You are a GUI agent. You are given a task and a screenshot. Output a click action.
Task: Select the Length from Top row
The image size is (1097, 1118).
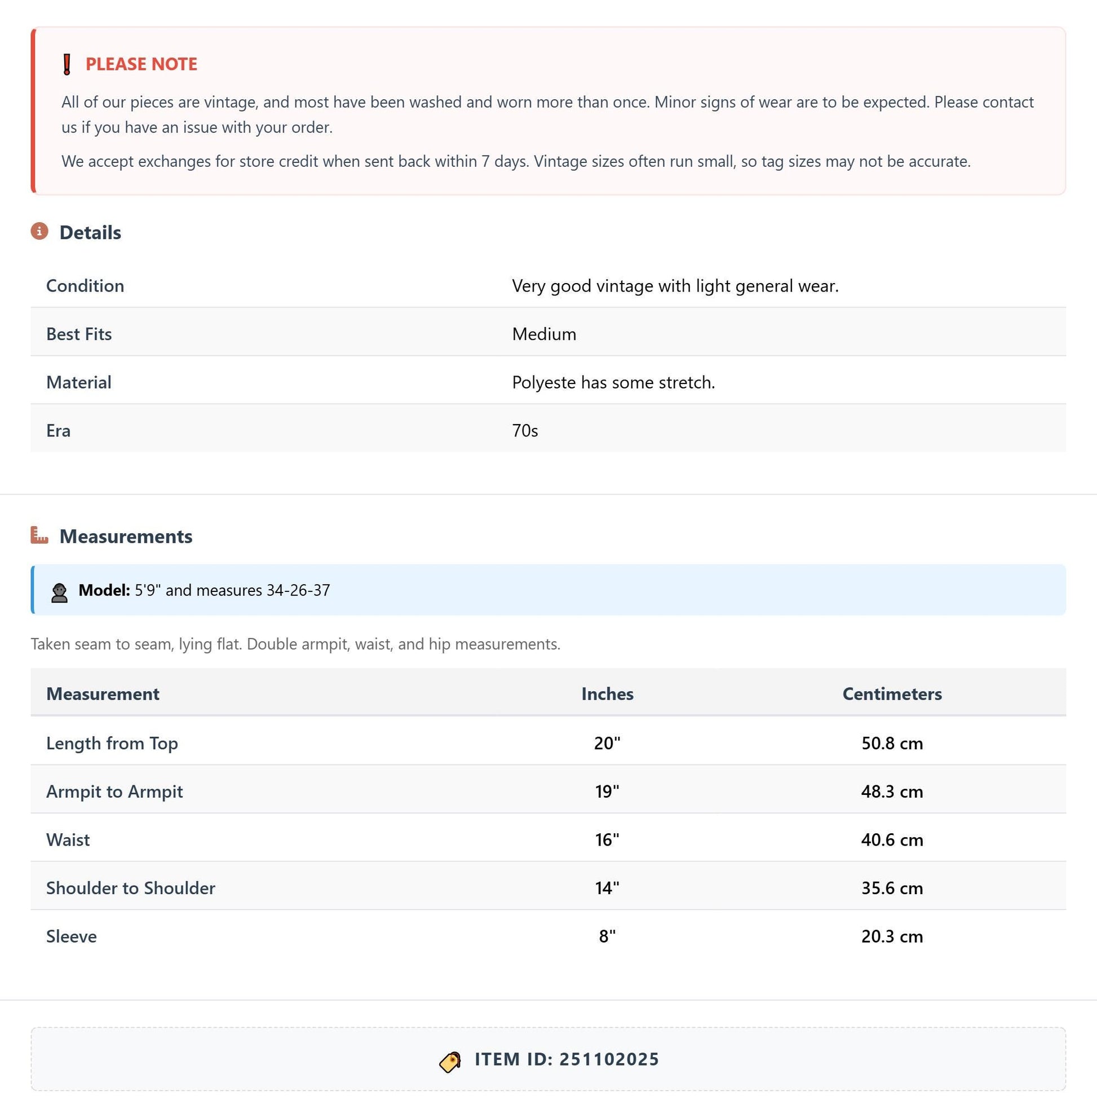(548, 741)
